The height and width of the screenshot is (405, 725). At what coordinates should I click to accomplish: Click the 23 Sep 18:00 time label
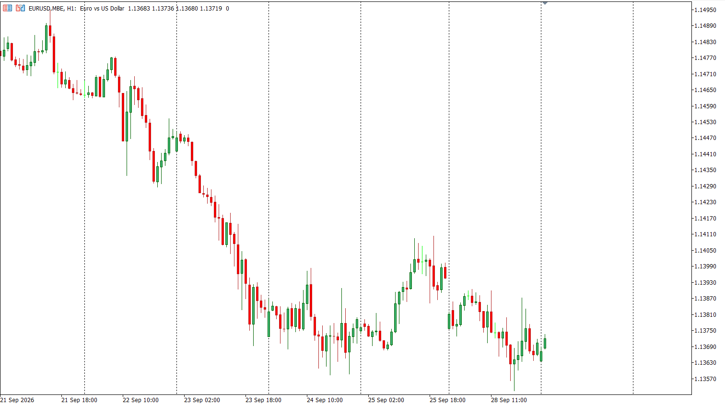tap(263, 400)
